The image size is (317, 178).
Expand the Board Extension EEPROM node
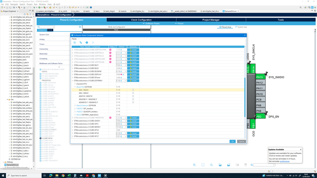click(75, 105)
